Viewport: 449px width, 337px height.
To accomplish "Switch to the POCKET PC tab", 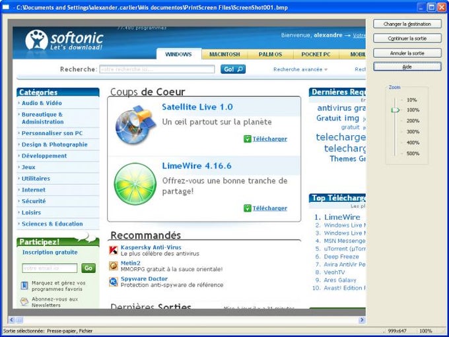I will [x=316, y=54].
